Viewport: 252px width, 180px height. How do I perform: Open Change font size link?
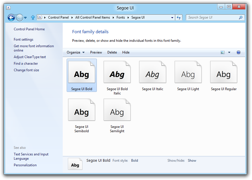(x=26, y=70)
